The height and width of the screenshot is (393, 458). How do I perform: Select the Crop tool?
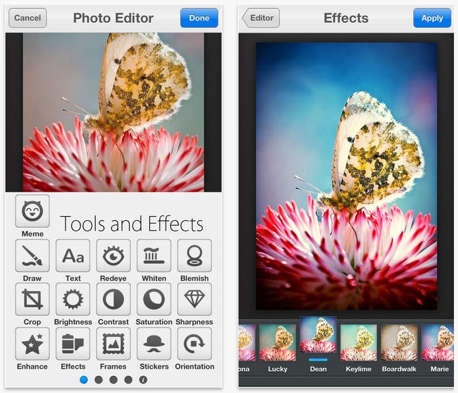(32, 299)
